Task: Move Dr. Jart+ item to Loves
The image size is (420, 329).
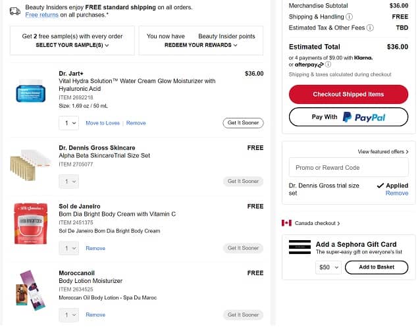Action: coord(103,123)
